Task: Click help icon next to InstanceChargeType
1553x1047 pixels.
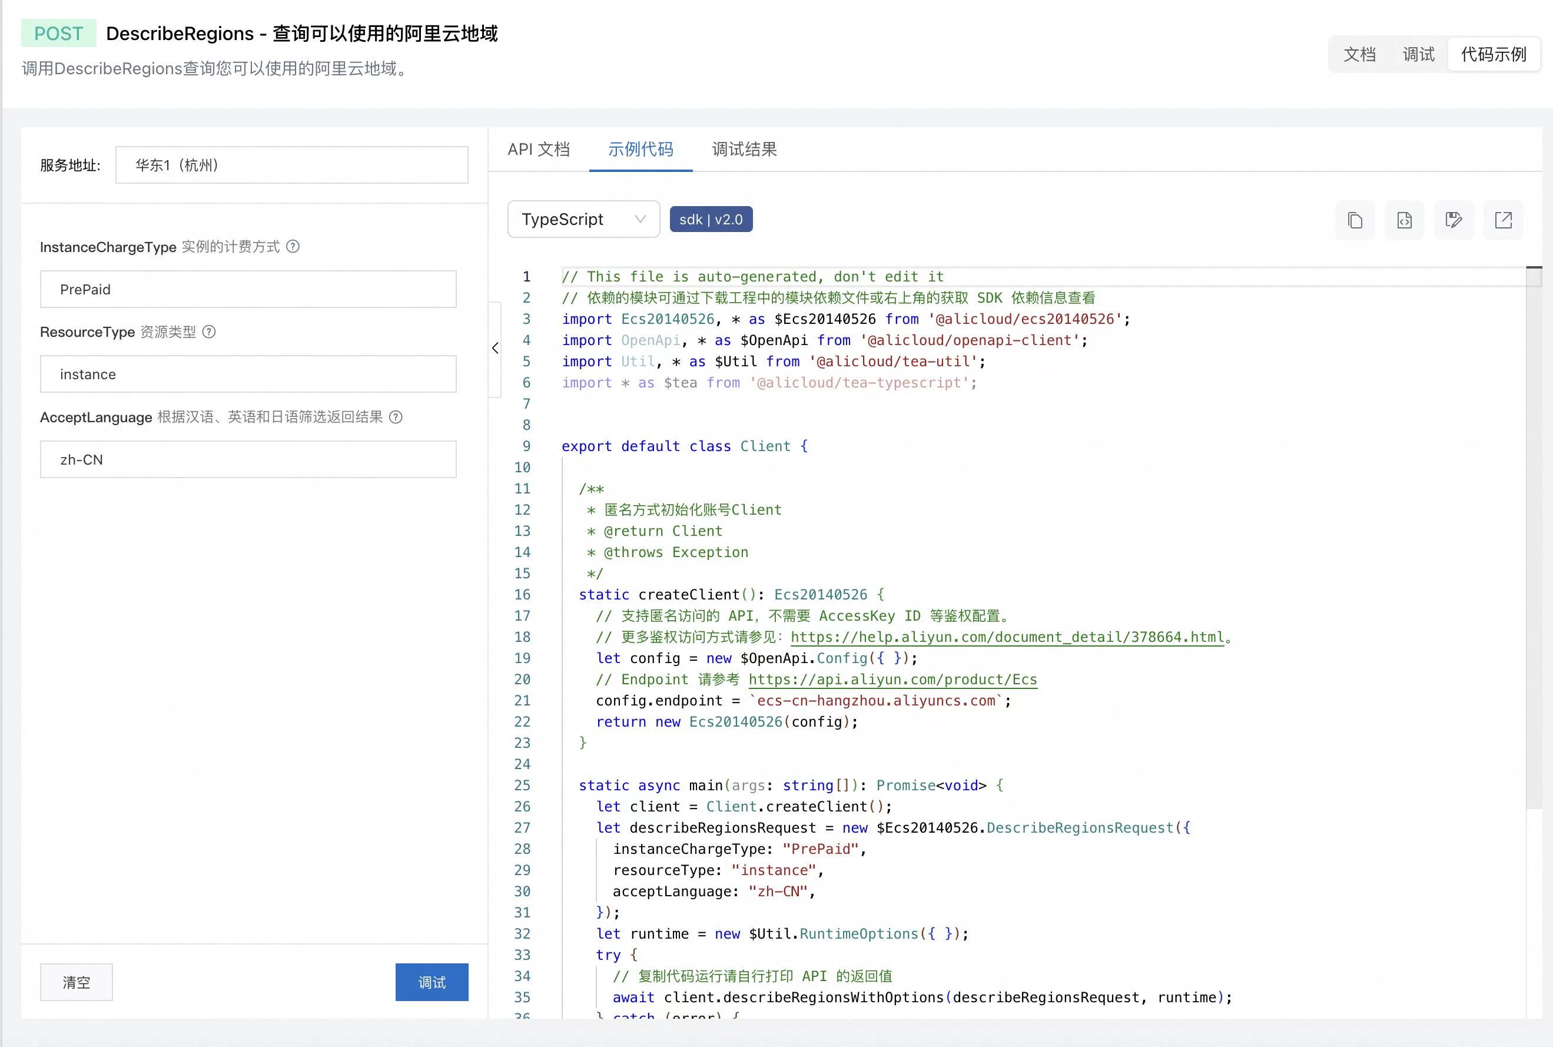Action: click(293, 246)
